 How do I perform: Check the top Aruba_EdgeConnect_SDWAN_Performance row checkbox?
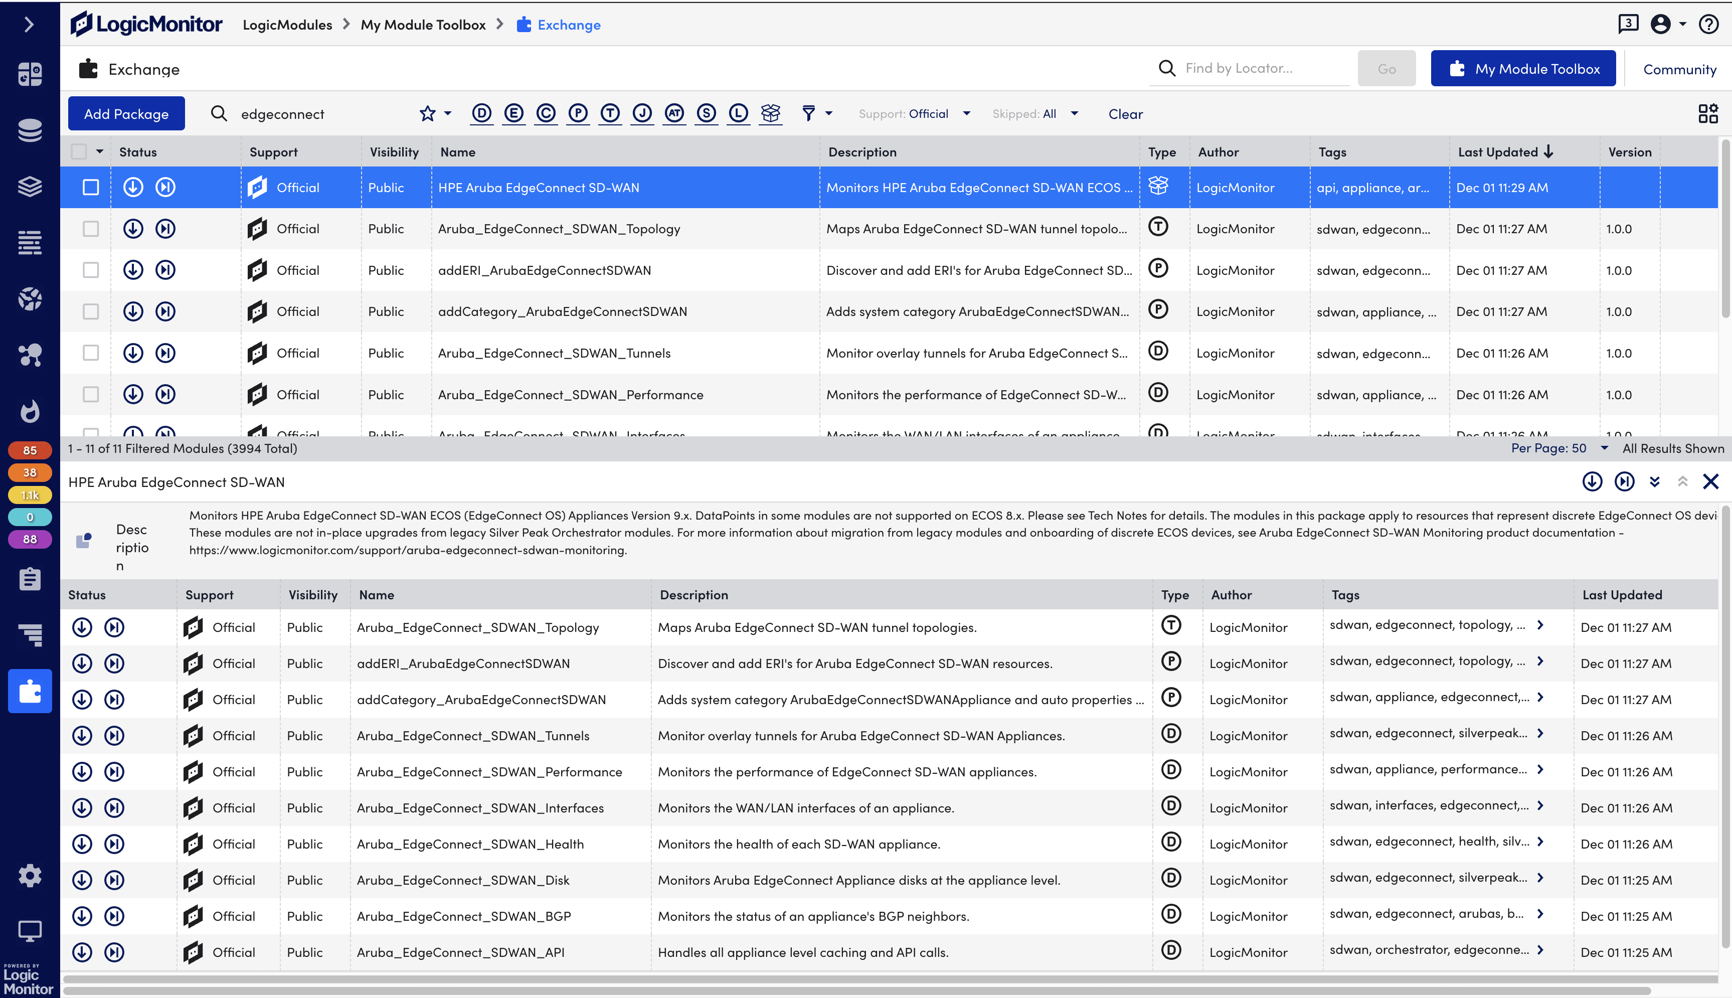coord(90,395)
